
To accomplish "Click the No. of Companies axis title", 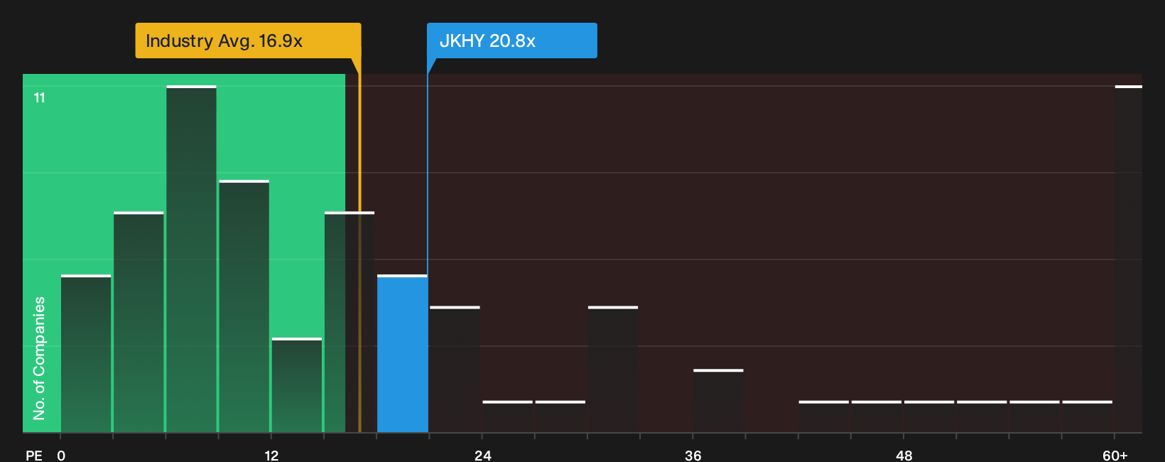I will click(x=39, y=358).
